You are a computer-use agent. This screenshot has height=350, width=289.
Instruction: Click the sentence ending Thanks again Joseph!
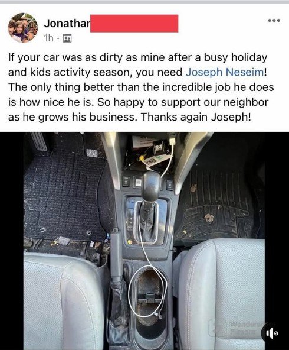(196, 117)
